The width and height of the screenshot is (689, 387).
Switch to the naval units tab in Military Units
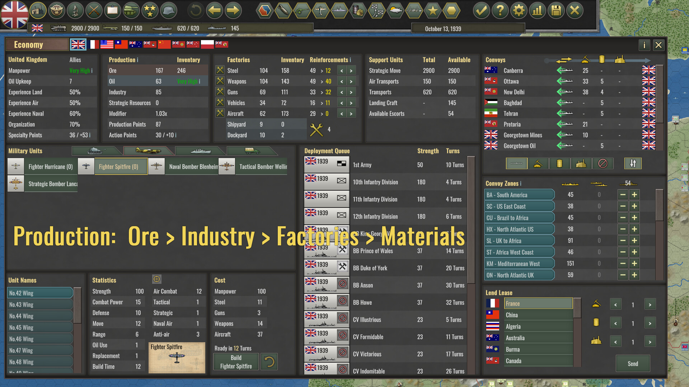200,150
